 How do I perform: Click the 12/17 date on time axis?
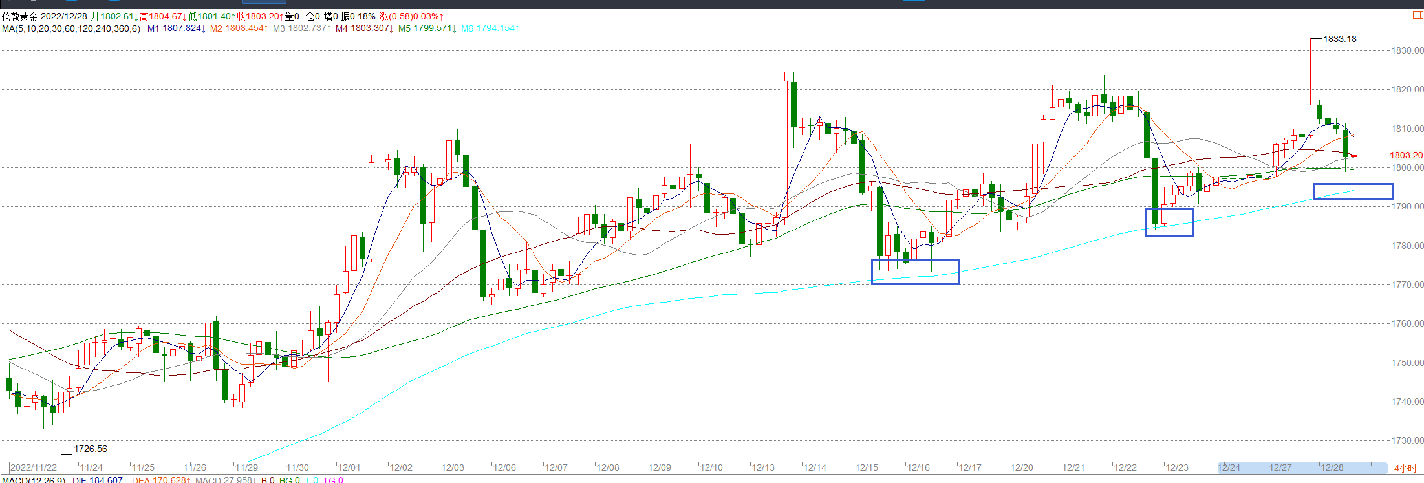[x=970, y=467]
